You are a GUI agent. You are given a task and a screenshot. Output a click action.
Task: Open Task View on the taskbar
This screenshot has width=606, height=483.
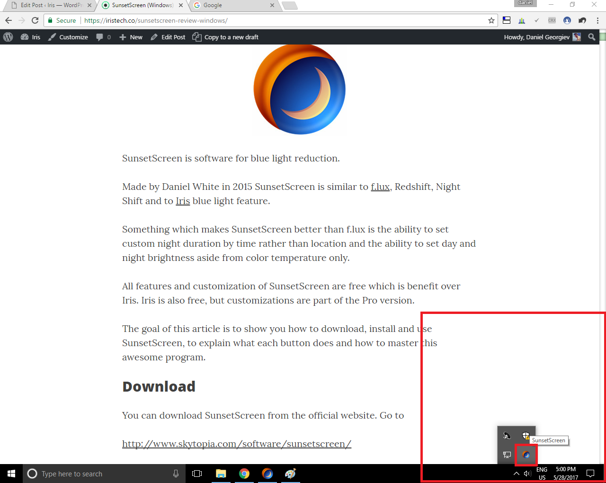pos(197,474)
